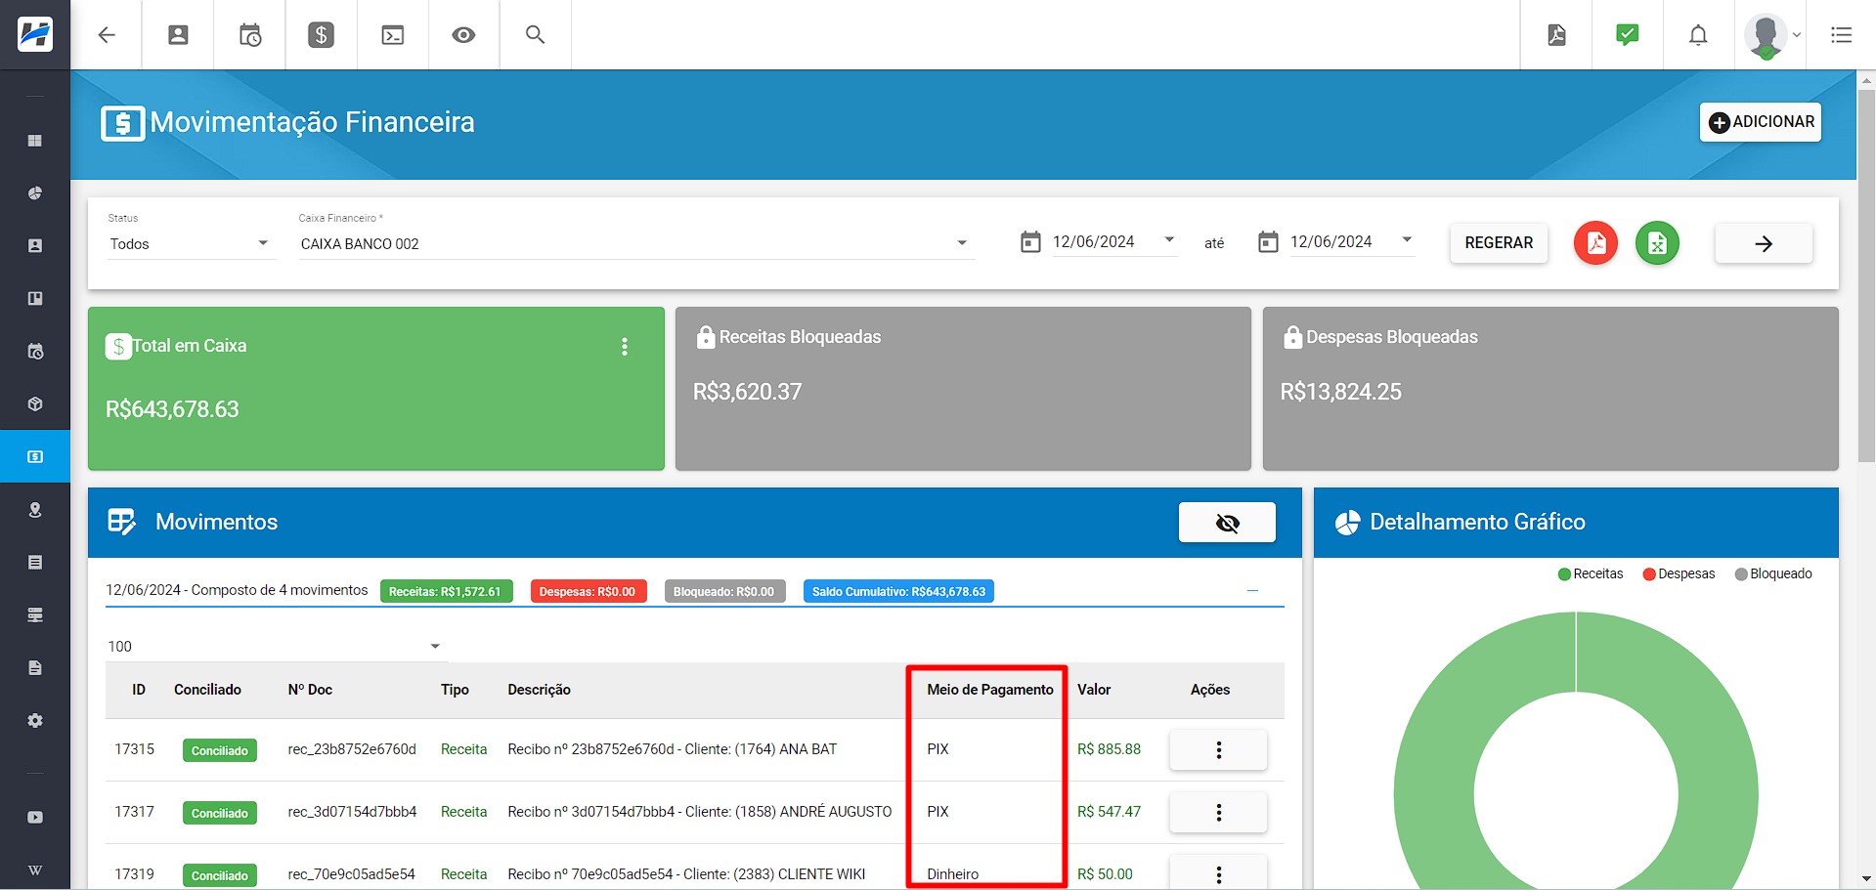Select the highlighted financial icon in sidebar
Screen dimensions: 1876x890
(35, 456)
